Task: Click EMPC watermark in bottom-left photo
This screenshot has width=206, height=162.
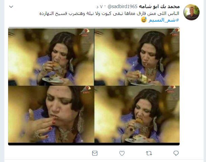Action: (86, 90)
